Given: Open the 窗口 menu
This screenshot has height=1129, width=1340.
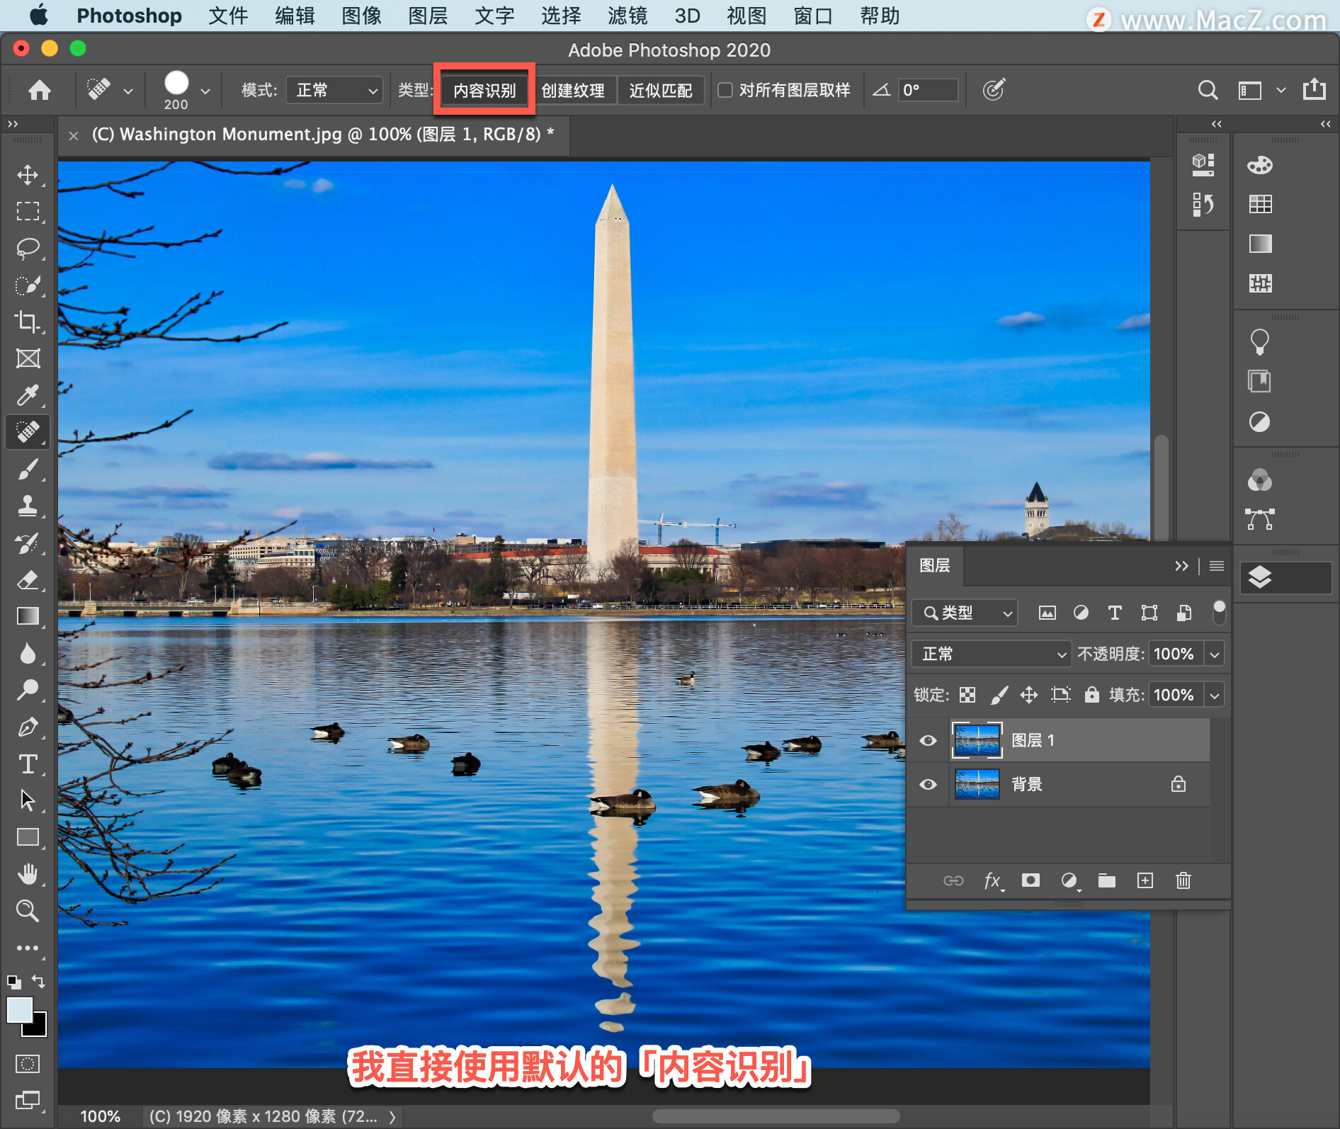Looking at the screenshot, I should coord(813,16).
